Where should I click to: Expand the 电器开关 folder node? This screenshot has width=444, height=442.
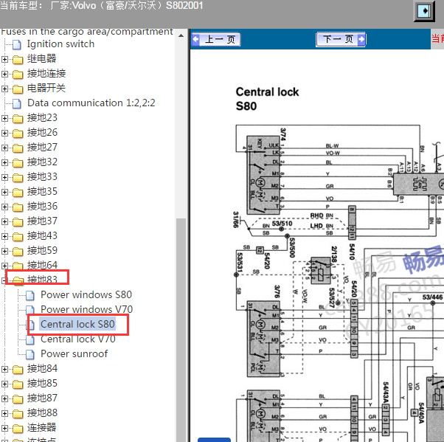pos(4,89)
